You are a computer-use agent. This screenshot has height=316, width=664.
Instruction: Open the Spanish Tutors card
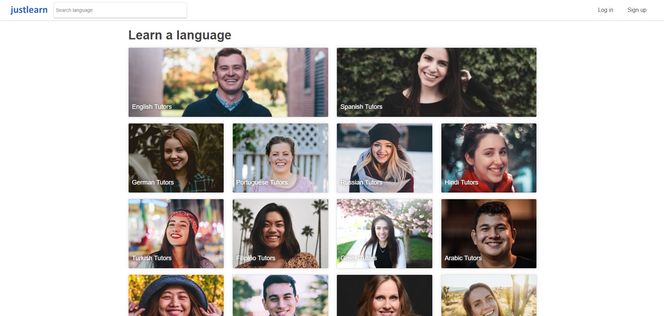[x=436, y=82]
